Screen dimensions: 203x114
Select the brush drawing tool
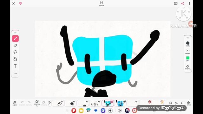[x=15, y=39]
